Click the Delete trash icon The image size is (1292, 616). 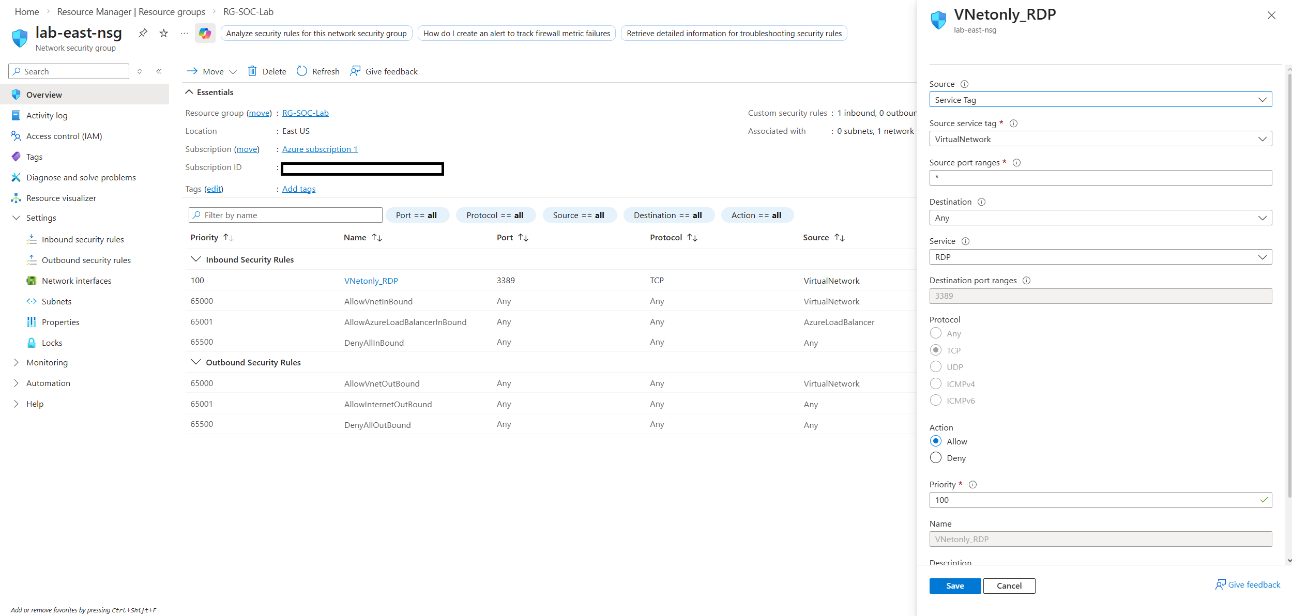pos(252,71)
